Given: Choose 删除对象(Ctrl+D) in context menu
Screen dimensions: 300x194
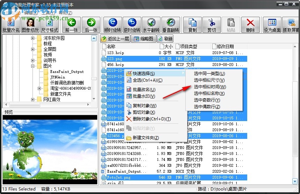Looking at the screenshot, I should click(156, 119).
